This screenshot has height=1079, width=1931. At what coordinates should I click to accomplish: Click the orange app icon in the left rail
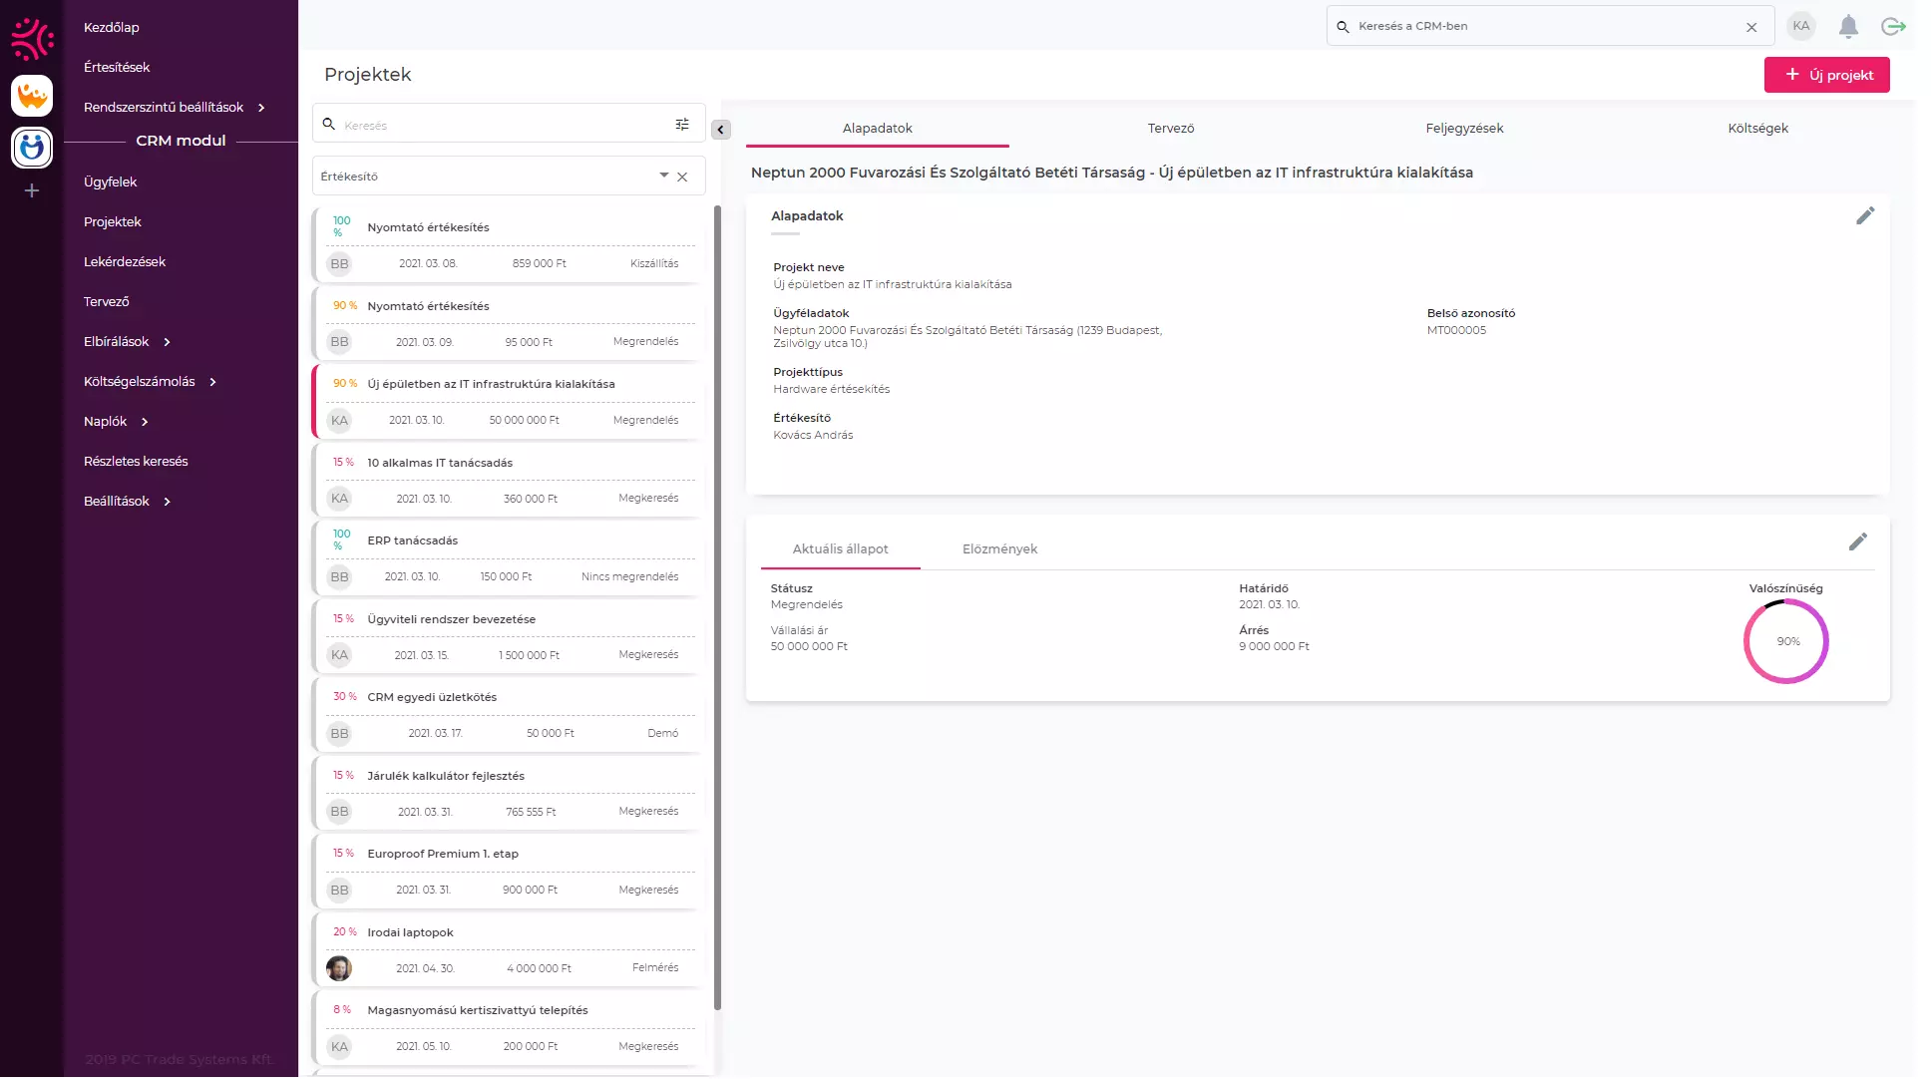coord(32,96)
